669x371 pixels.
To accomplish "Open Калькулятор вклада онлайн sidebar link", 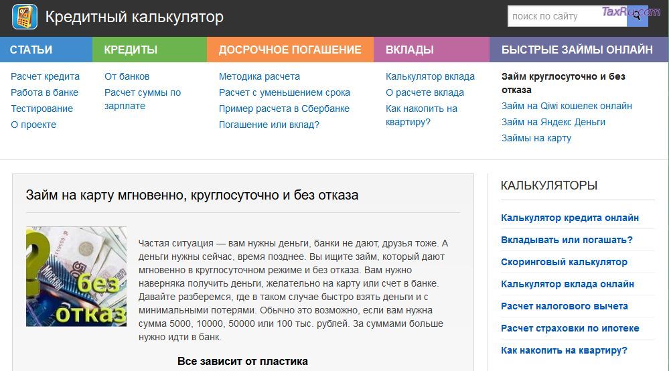I will click(567, 285).
